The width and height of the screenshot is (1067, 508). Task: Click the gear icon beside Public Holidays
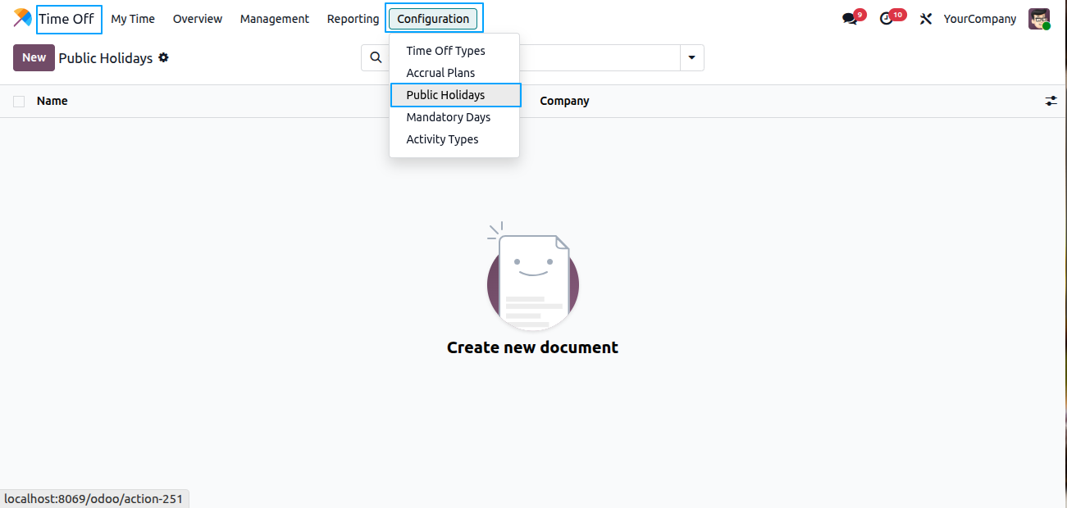[163, 57]
